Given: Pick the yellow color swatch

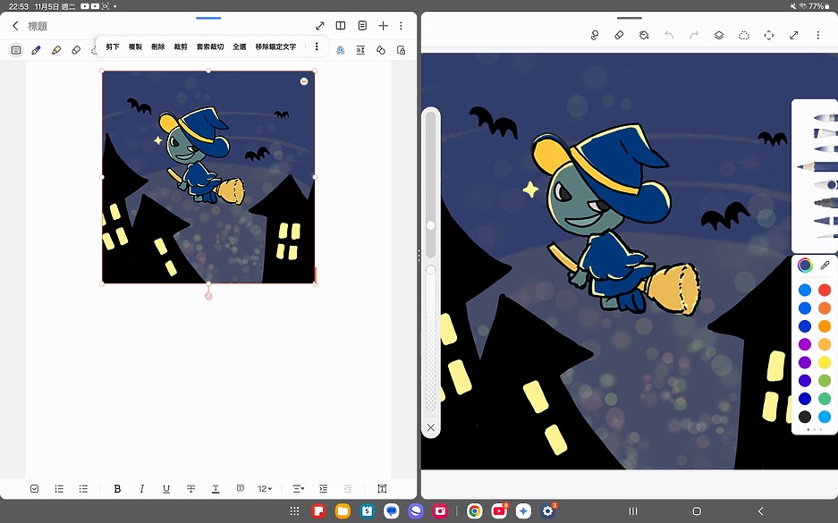Looking at the screenshot, I should 825,362.
